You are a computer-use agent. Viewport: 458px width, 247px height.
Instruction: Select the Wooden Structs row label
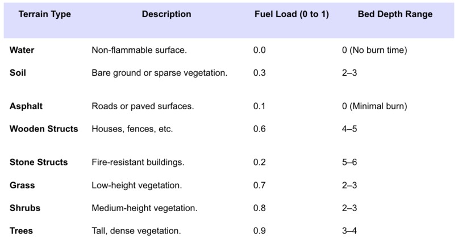[44, 129]
